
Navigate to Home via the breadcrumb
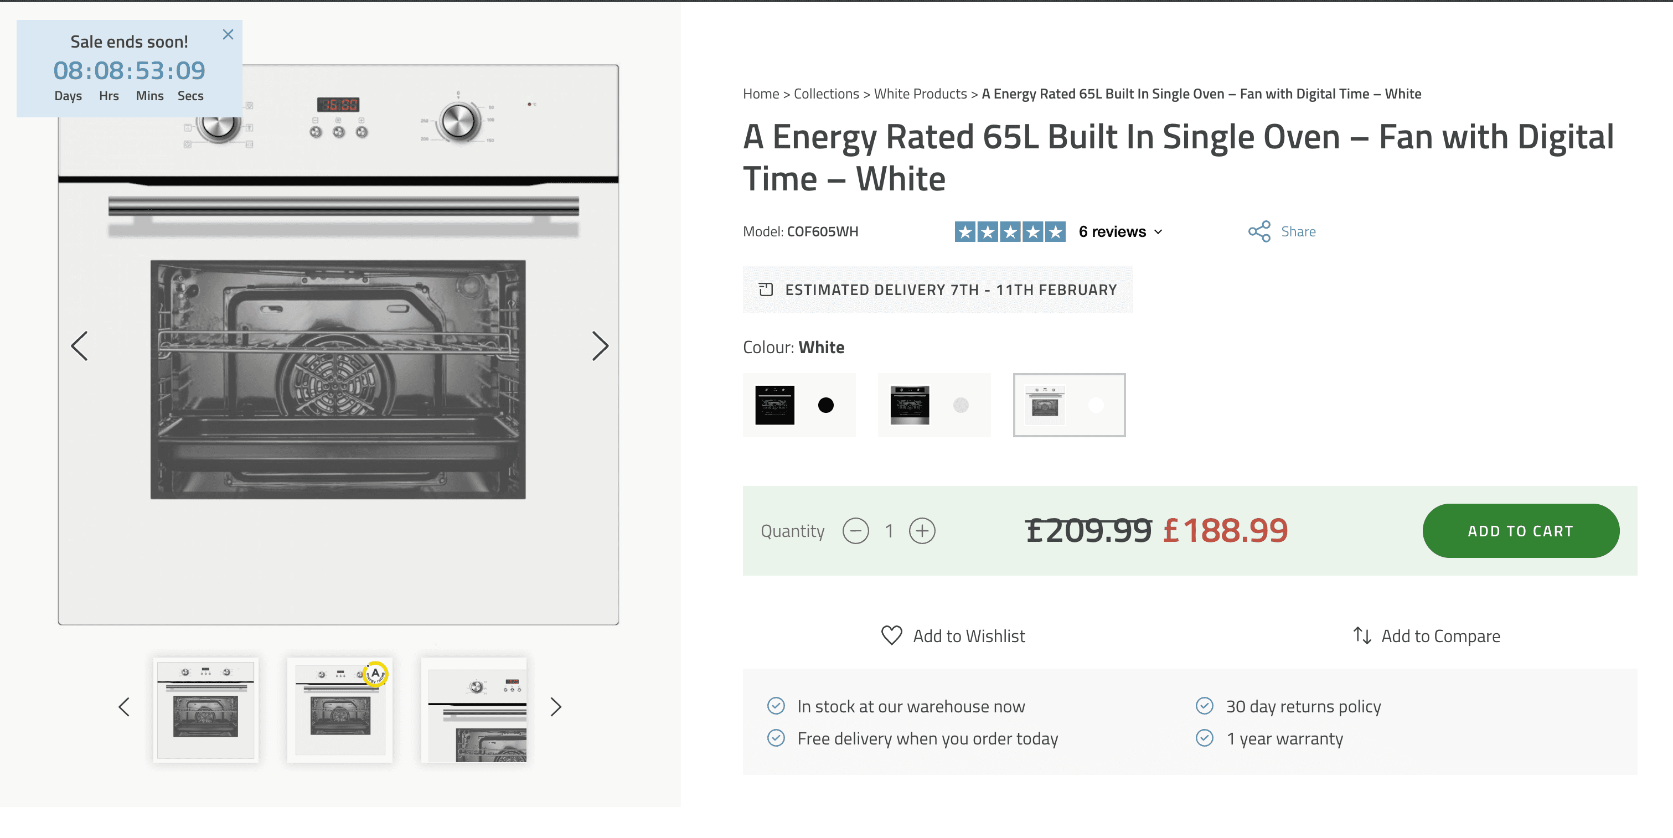coord(761,94)
